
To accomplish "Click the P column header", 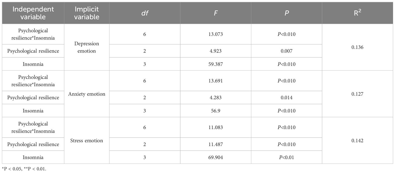I will (287, 13).
